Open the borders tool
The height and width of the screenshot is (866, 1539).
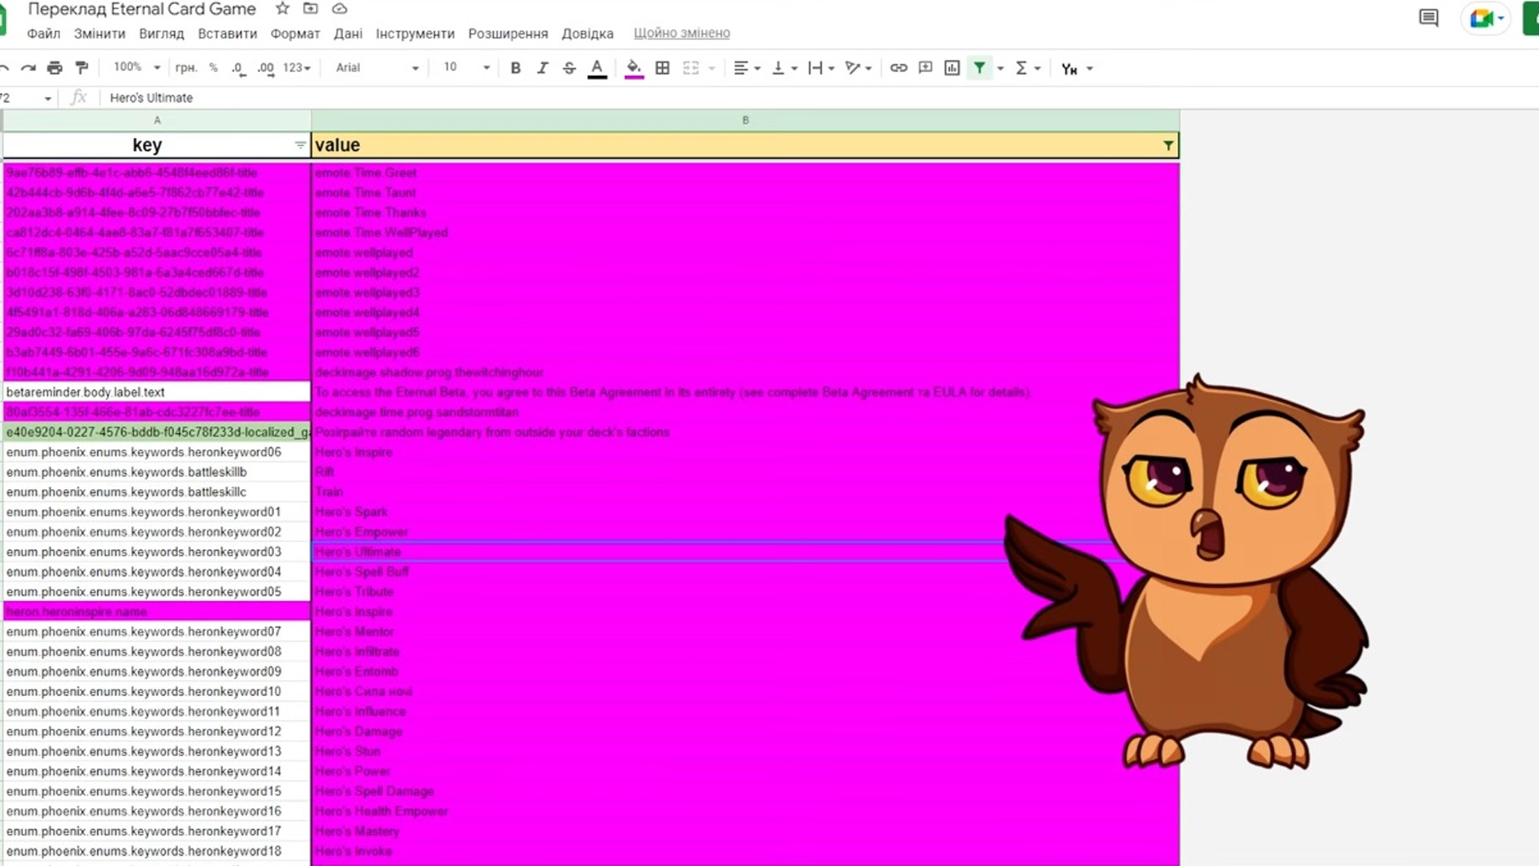[x=662, y=68]
